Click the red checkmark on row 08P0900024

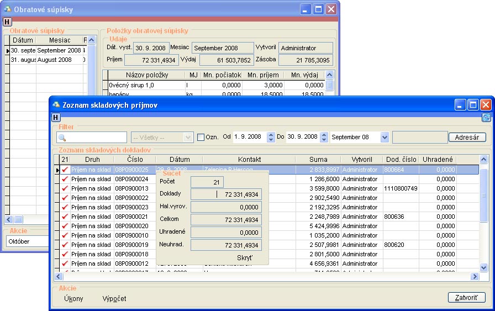point(65,179)
